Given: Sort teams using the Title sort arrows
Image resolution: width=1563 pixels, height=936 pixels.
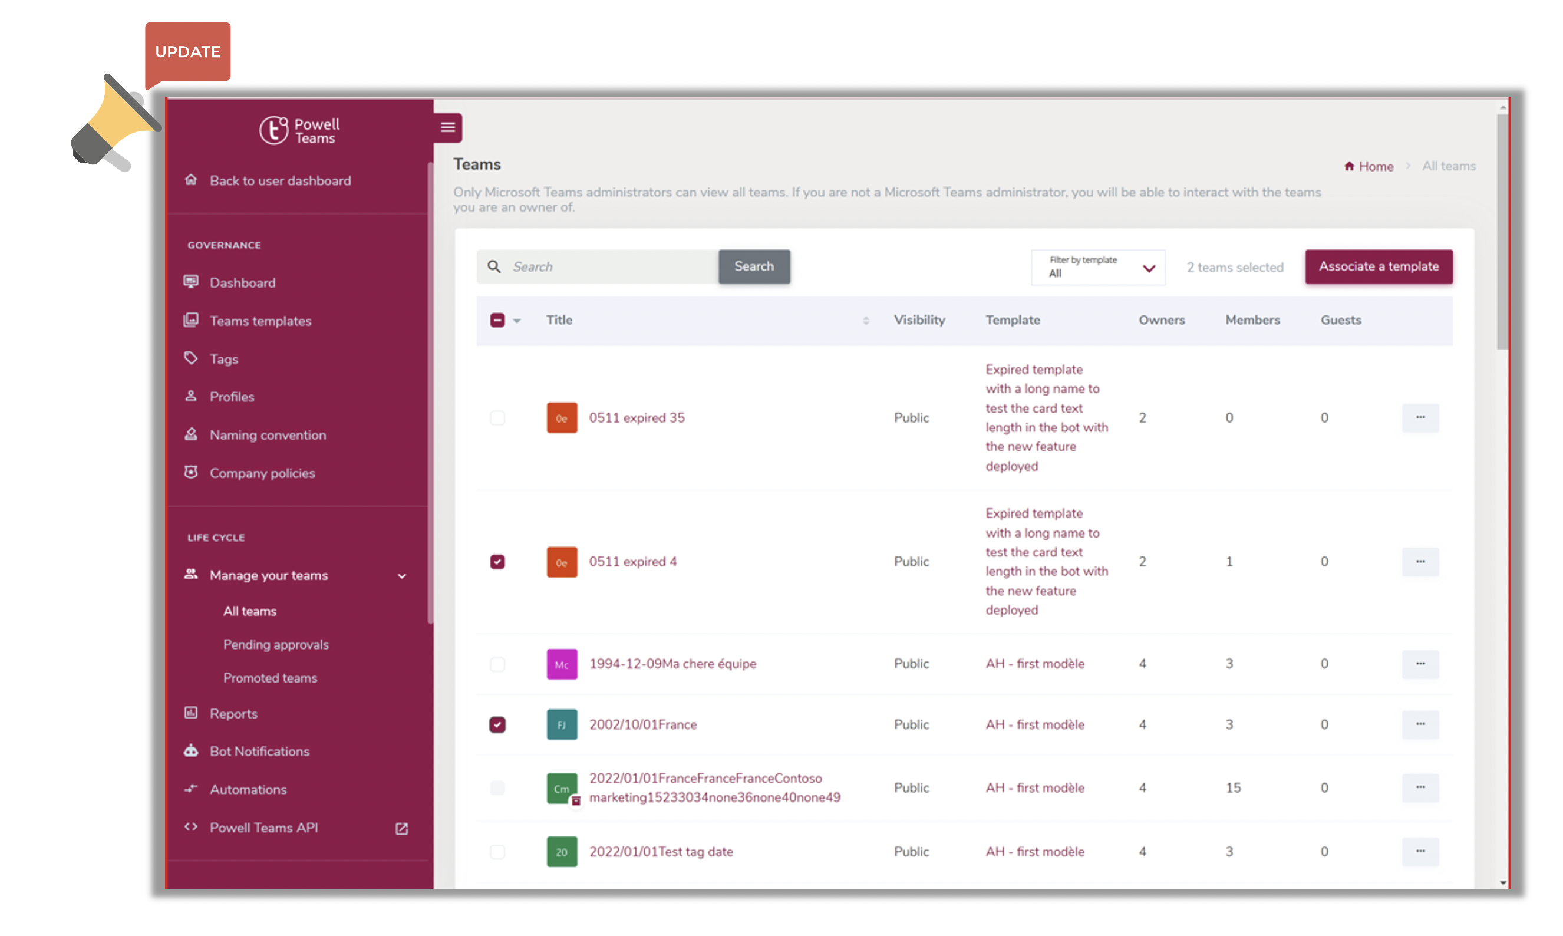Looking at the screenshot, I should pyautogui.click(x=866, y=321).
